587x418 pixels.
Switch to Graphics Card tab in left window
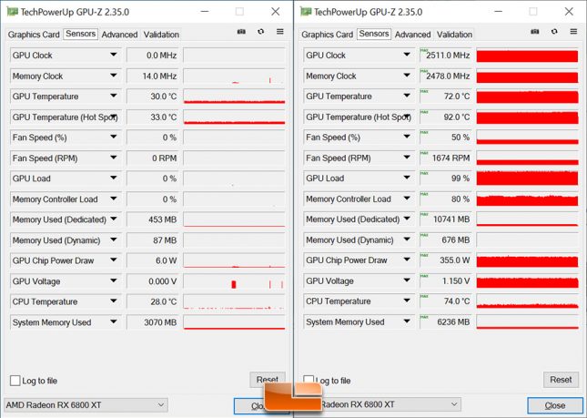click(x=34, y=35)
